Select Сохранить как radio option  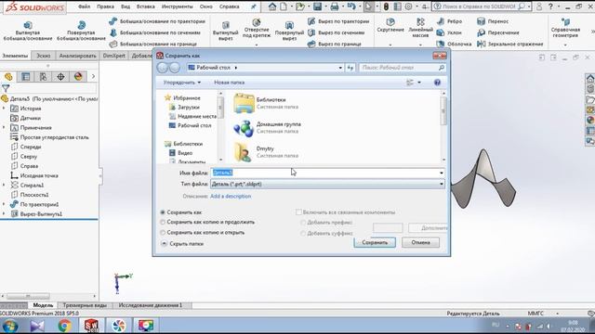pyautogui.click(x=163, y=212)
